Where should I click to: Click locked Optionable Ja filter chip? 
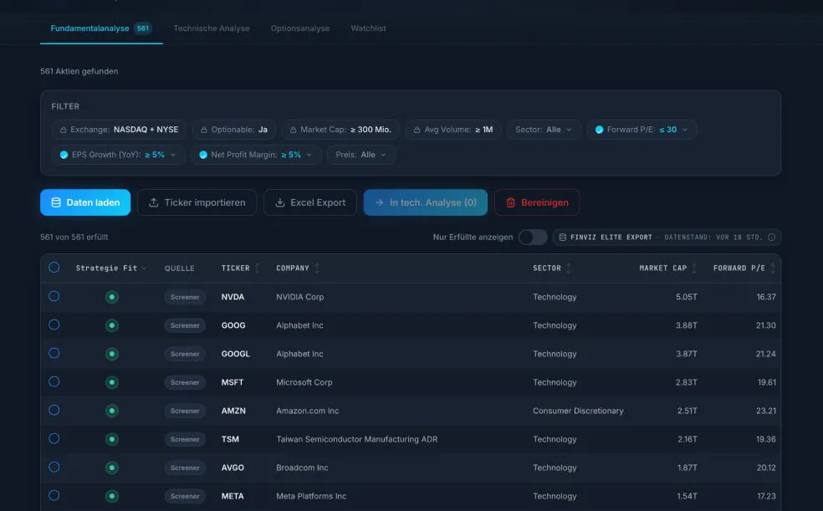click(x=234, y=130)
